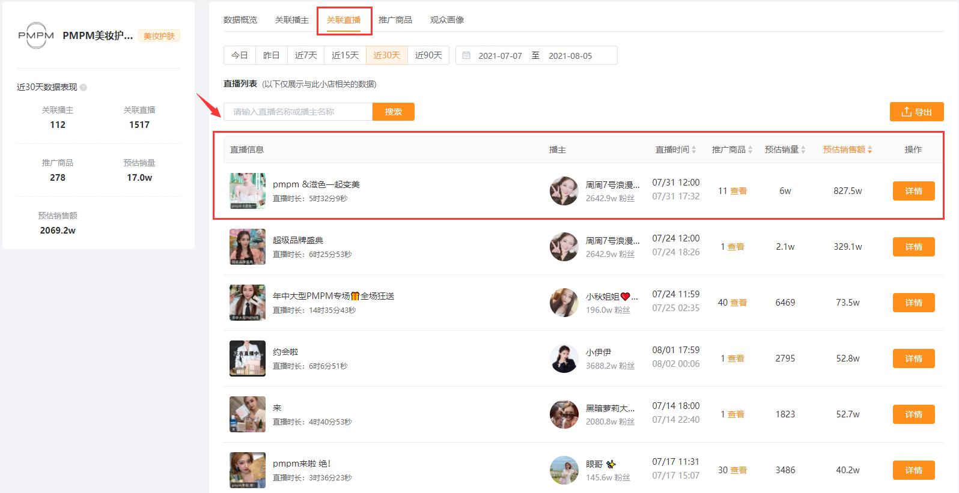Switch to 推广商品 tab
The width and height of the screenshot is (959, 493).
(x=395, y=20)
